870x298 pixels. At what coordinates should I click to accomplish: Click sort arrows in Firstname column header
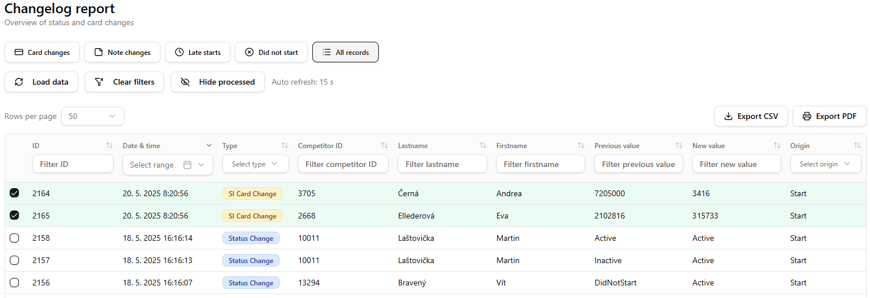pos(581,146)
